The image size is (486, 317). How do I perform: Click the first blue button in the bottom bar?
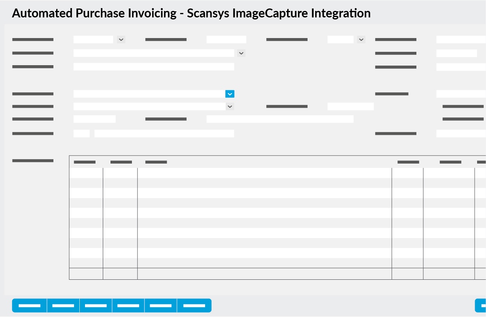(30, 306)
